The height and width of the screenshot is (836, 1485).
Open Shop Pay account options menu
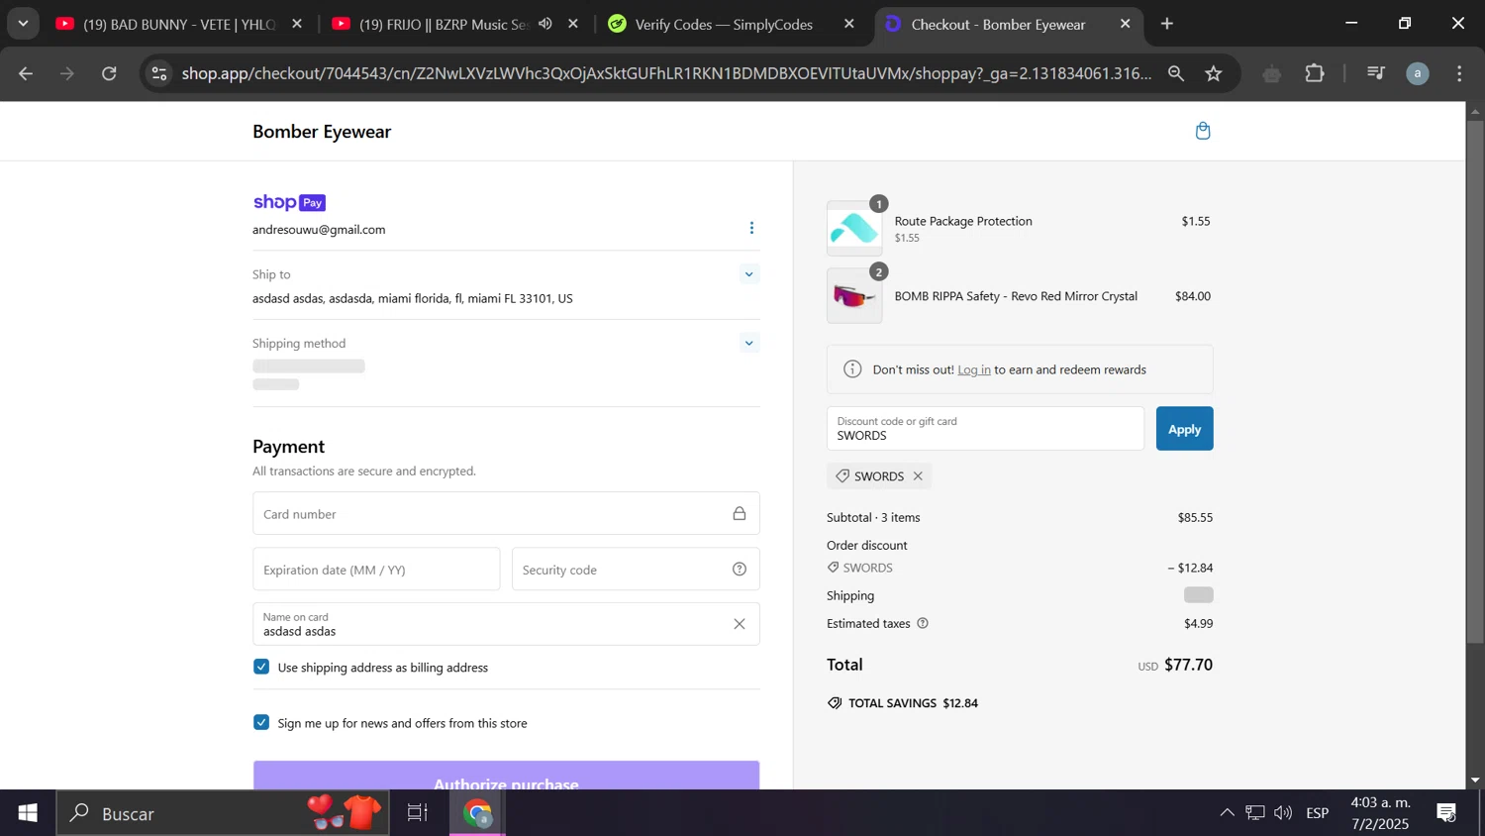751,229
